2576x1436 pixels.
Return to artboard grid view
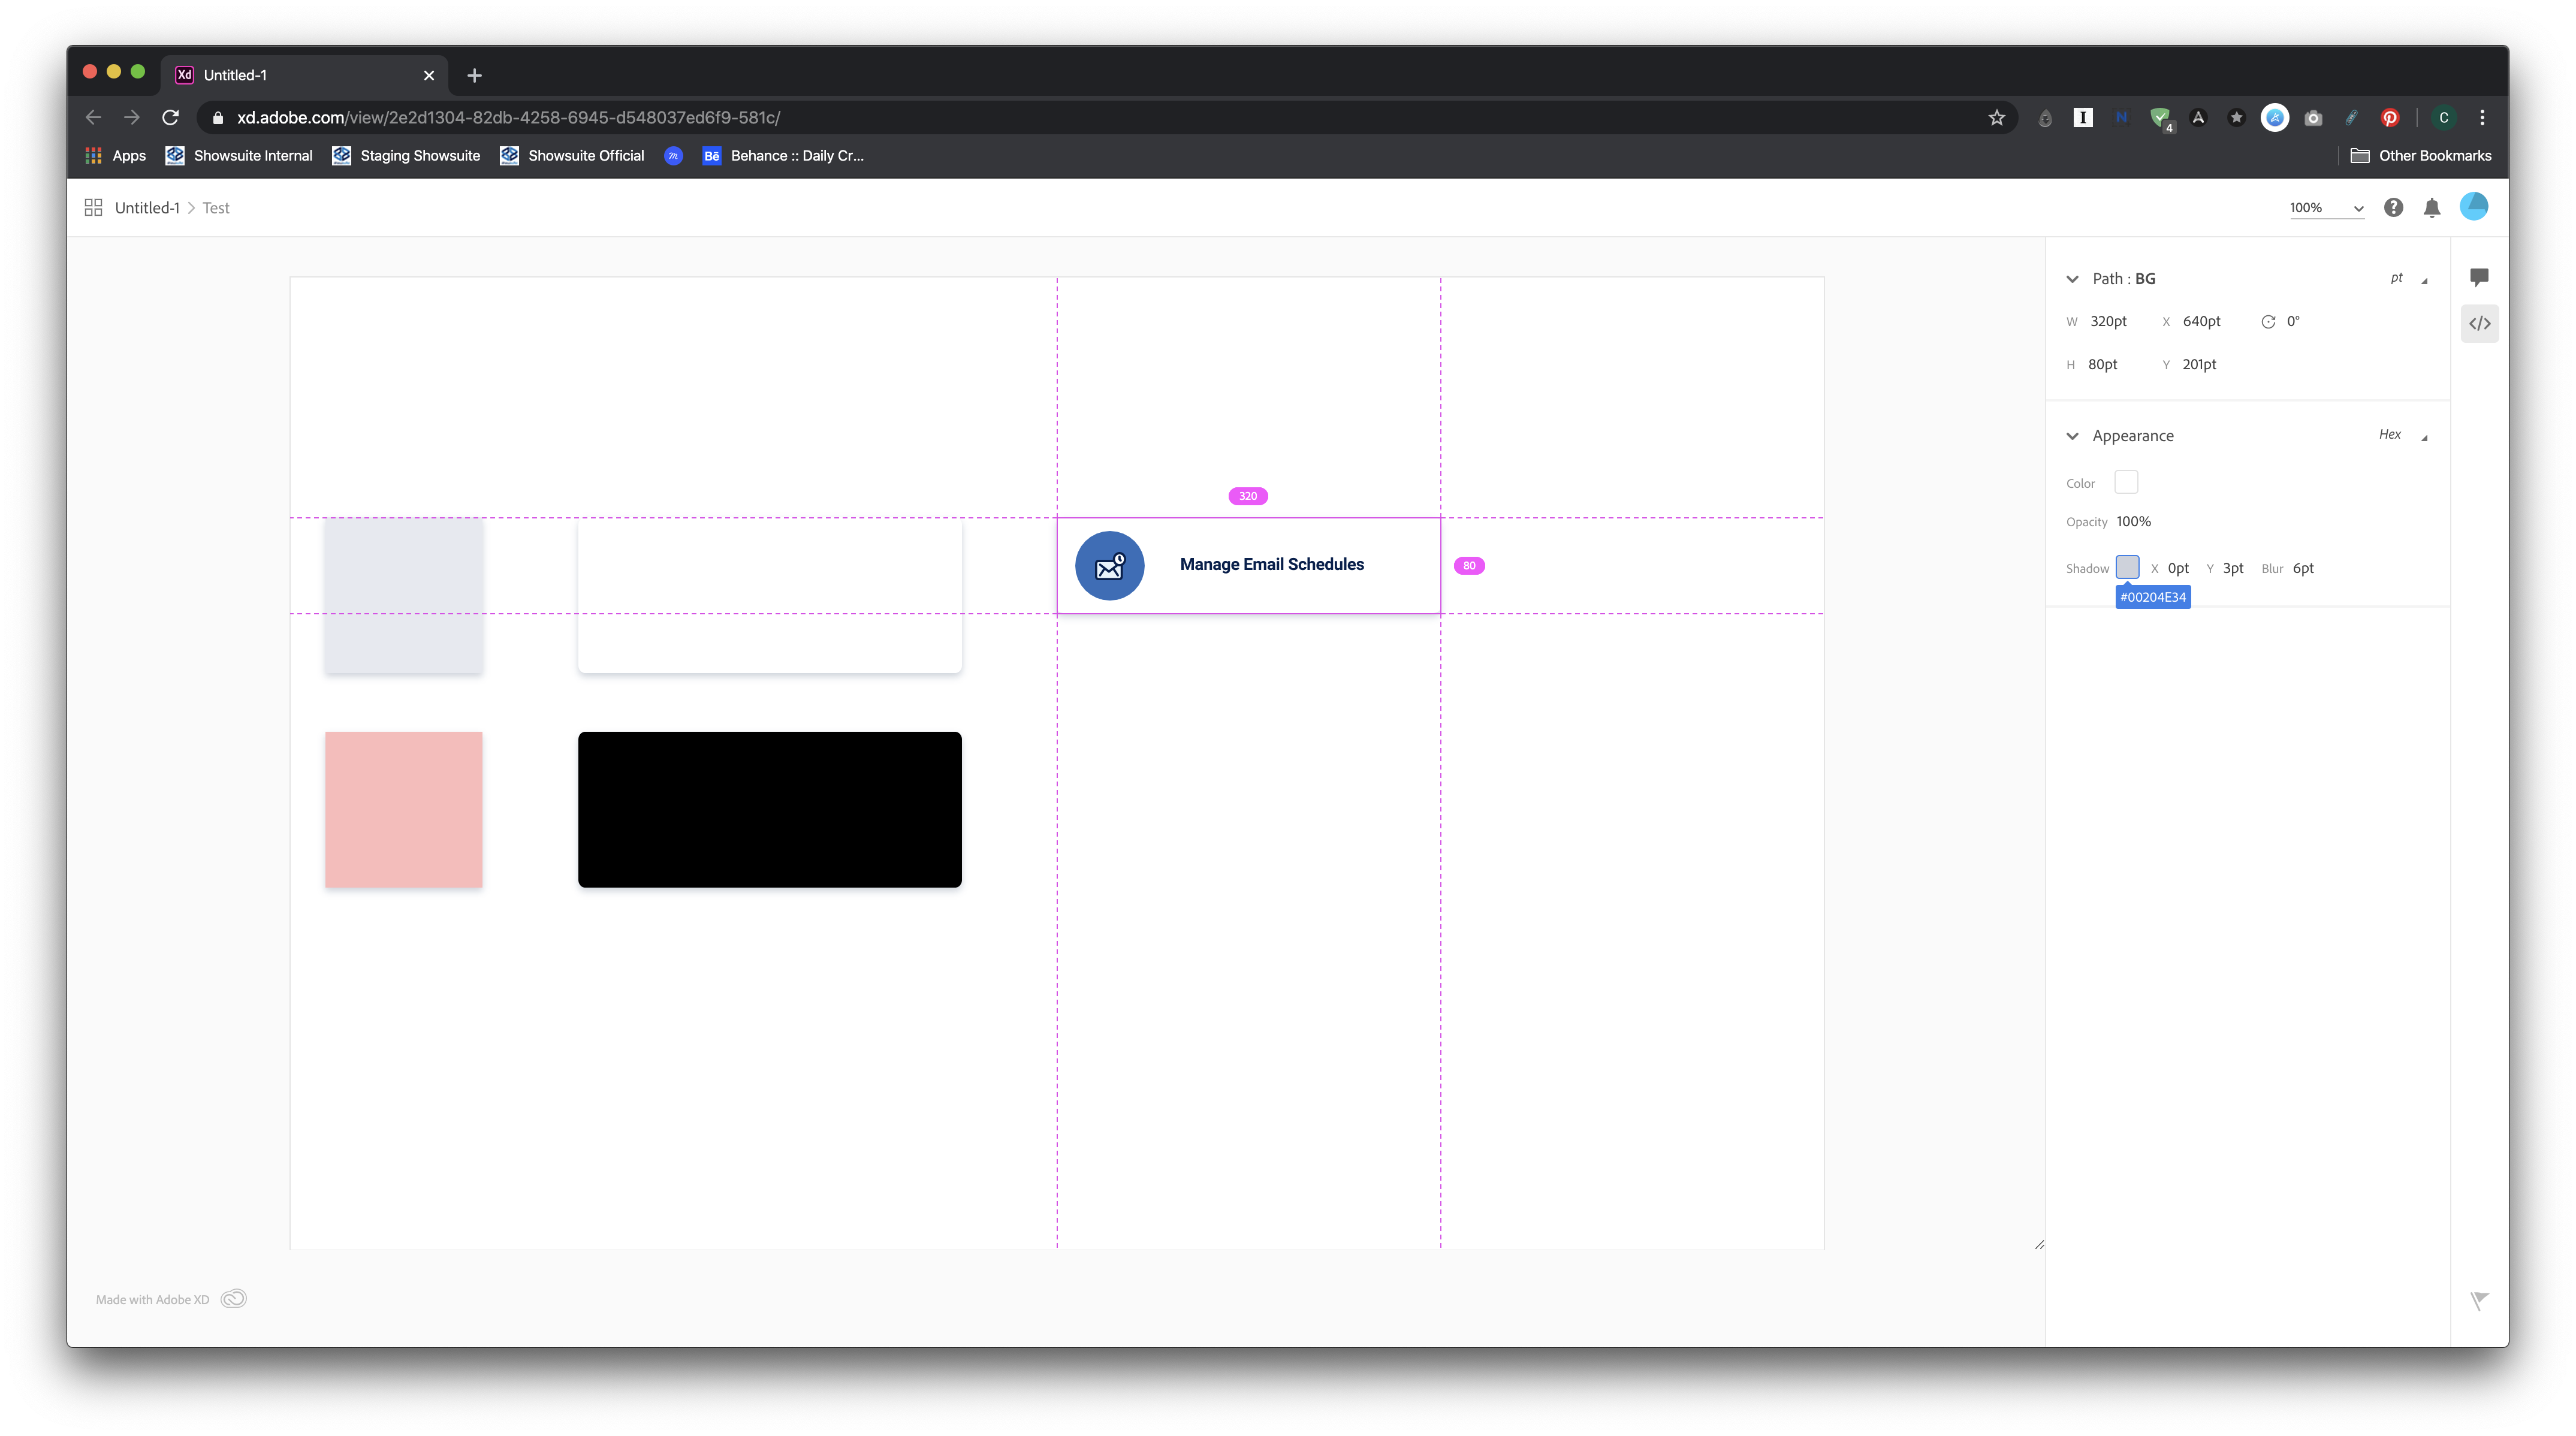pyautogui.click(x=93, y=207)
